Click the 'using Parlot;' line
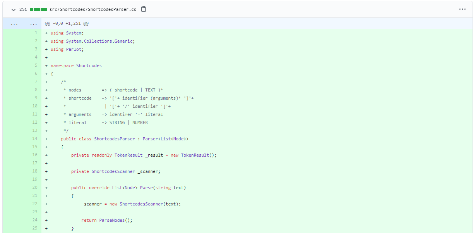Screen dimensions: 476x233 point(67,49)
